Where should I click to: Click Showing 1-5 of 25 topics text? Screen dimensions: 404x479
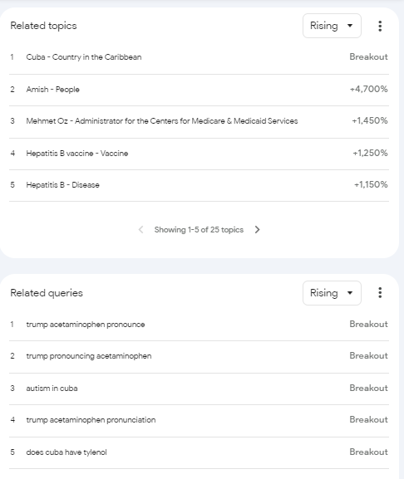coord(199,230)
